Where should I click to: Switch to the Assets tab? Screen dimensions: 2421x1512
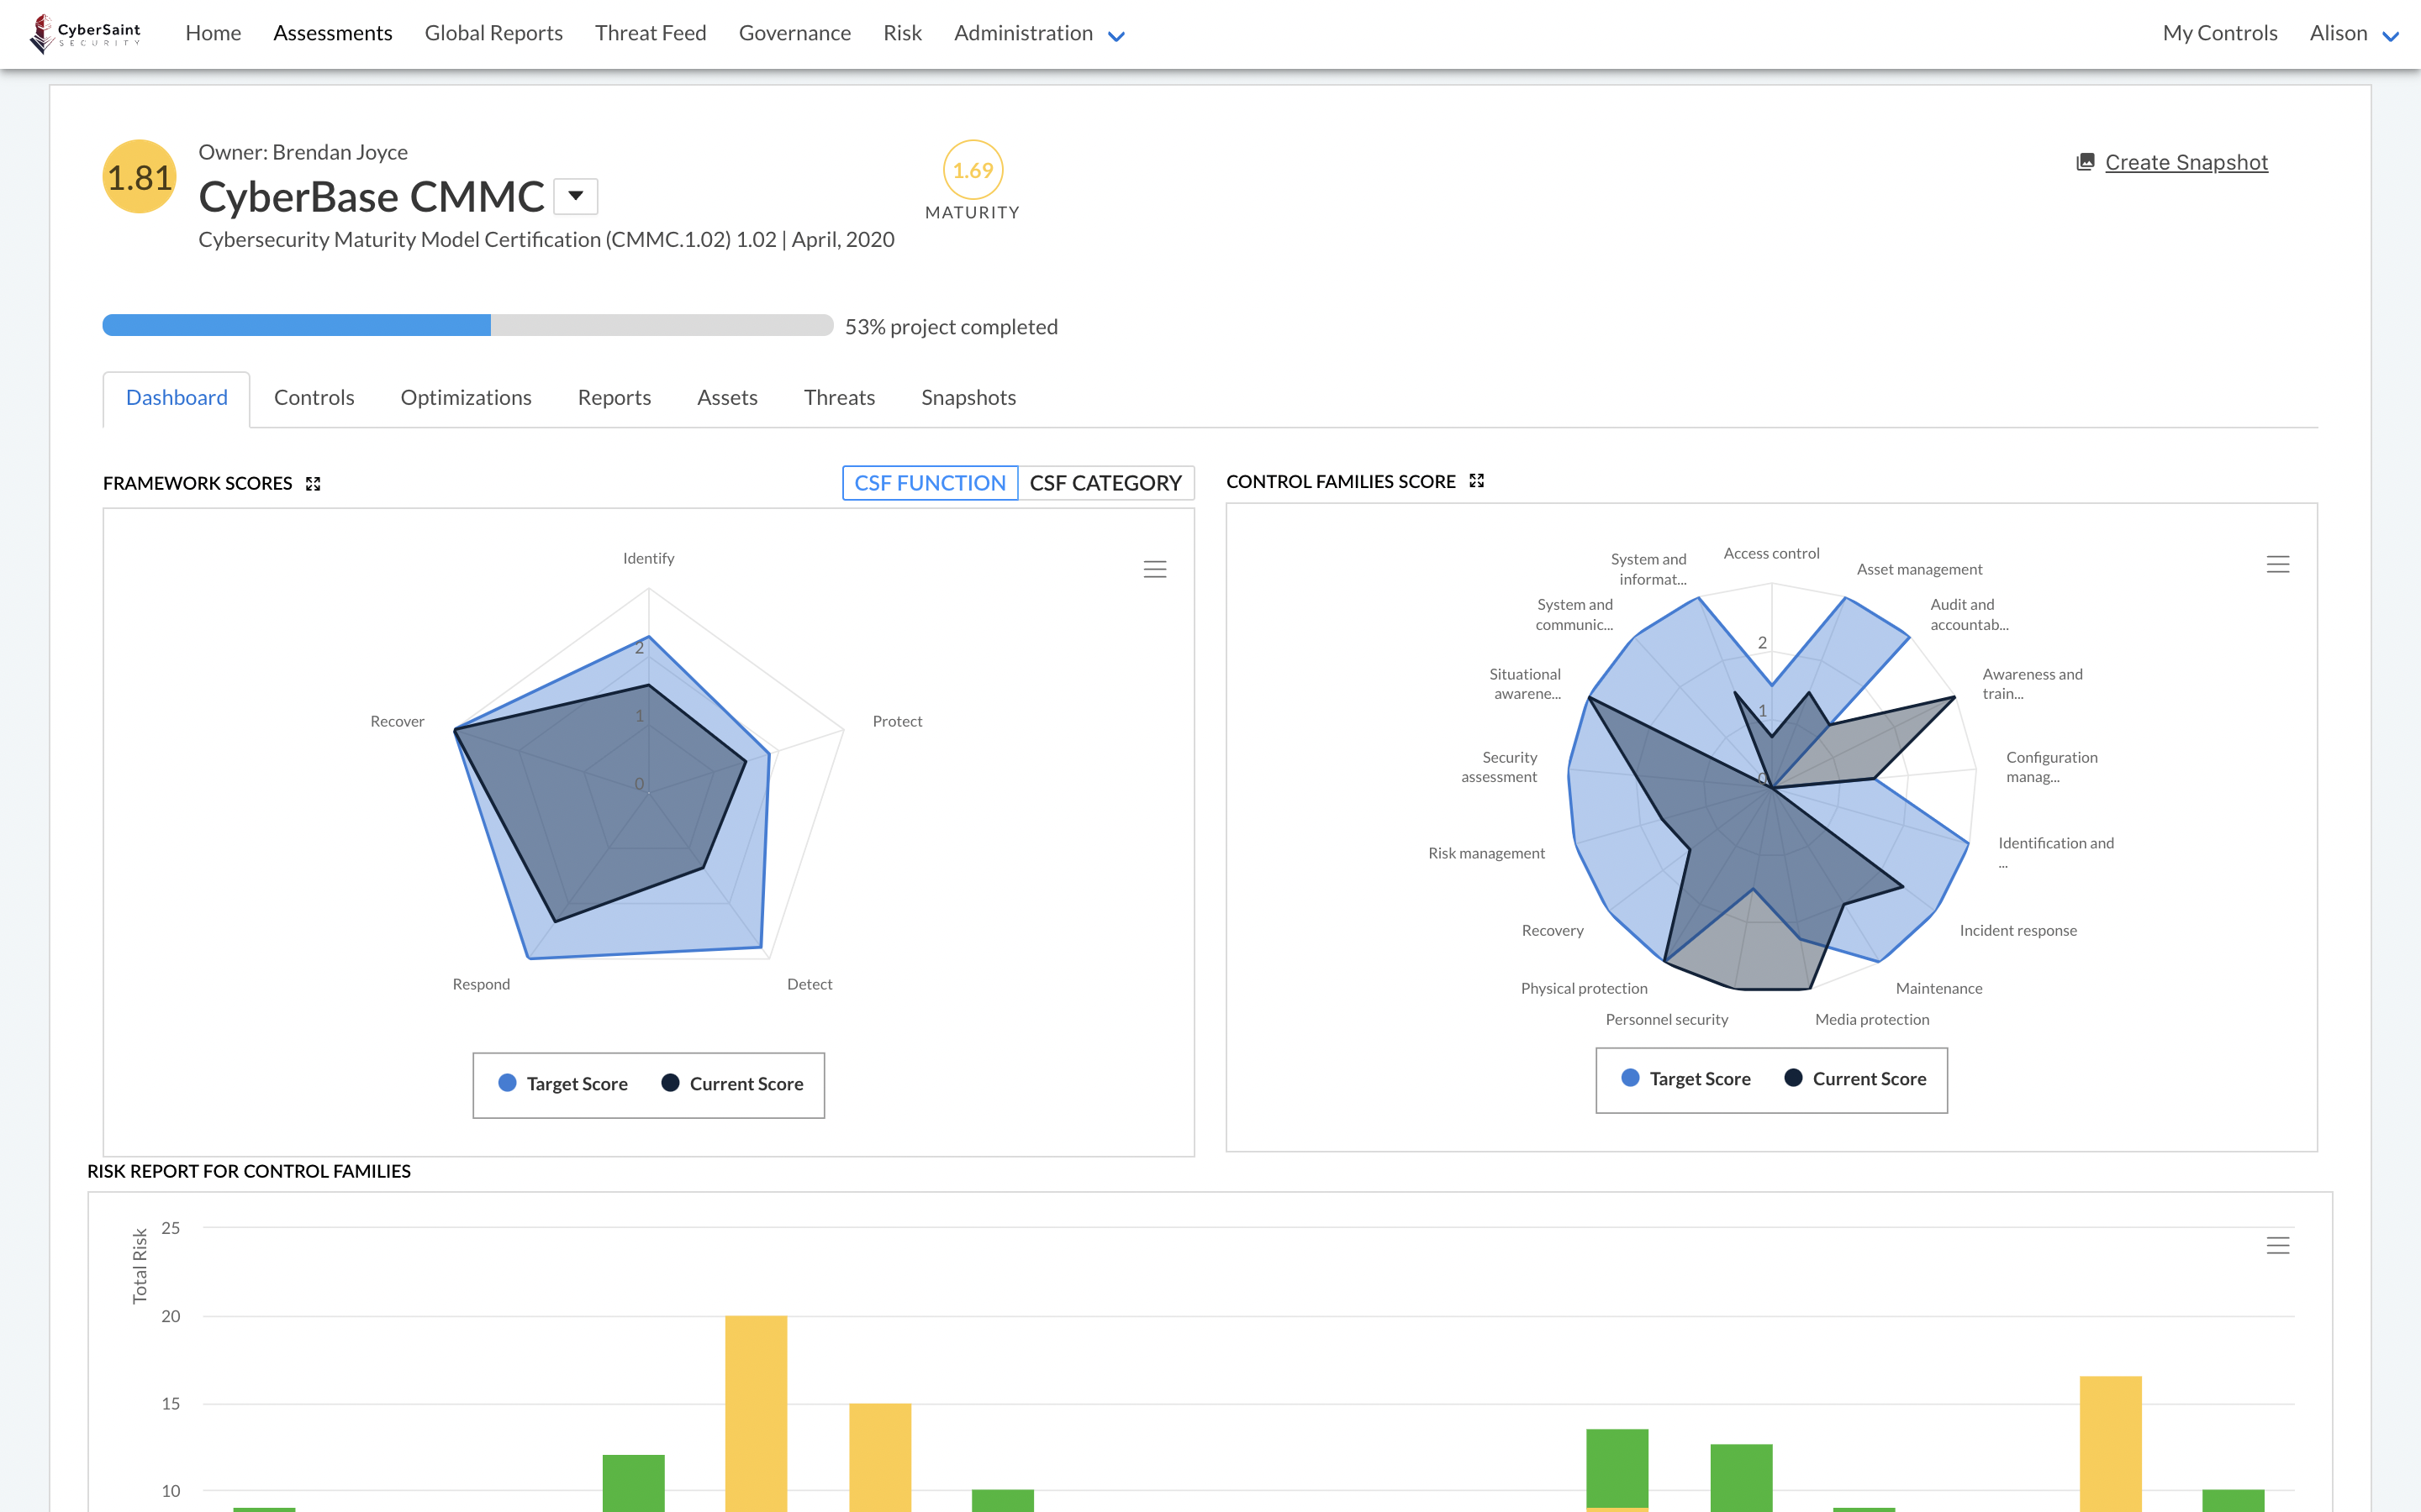[x=727, y=398]
